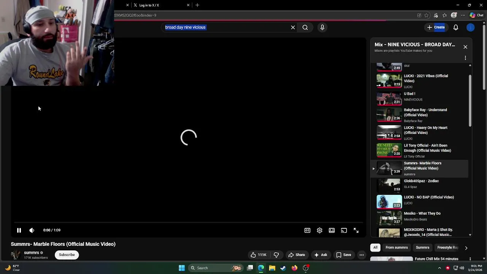Open browser profile avatar
Image resolution: width=487 pixels, height=274 pixels.
(x=454, y=15)
